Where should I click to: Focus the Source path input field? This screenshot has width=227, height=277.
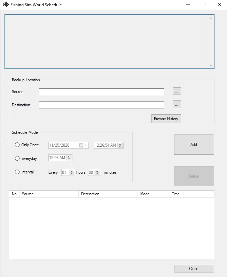click(x=102, y=92)
